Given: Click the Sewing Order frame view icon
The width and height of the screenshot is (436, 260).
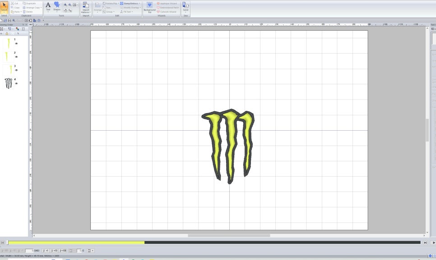Looking at the screenshot, I should click(x=2, y=29).
